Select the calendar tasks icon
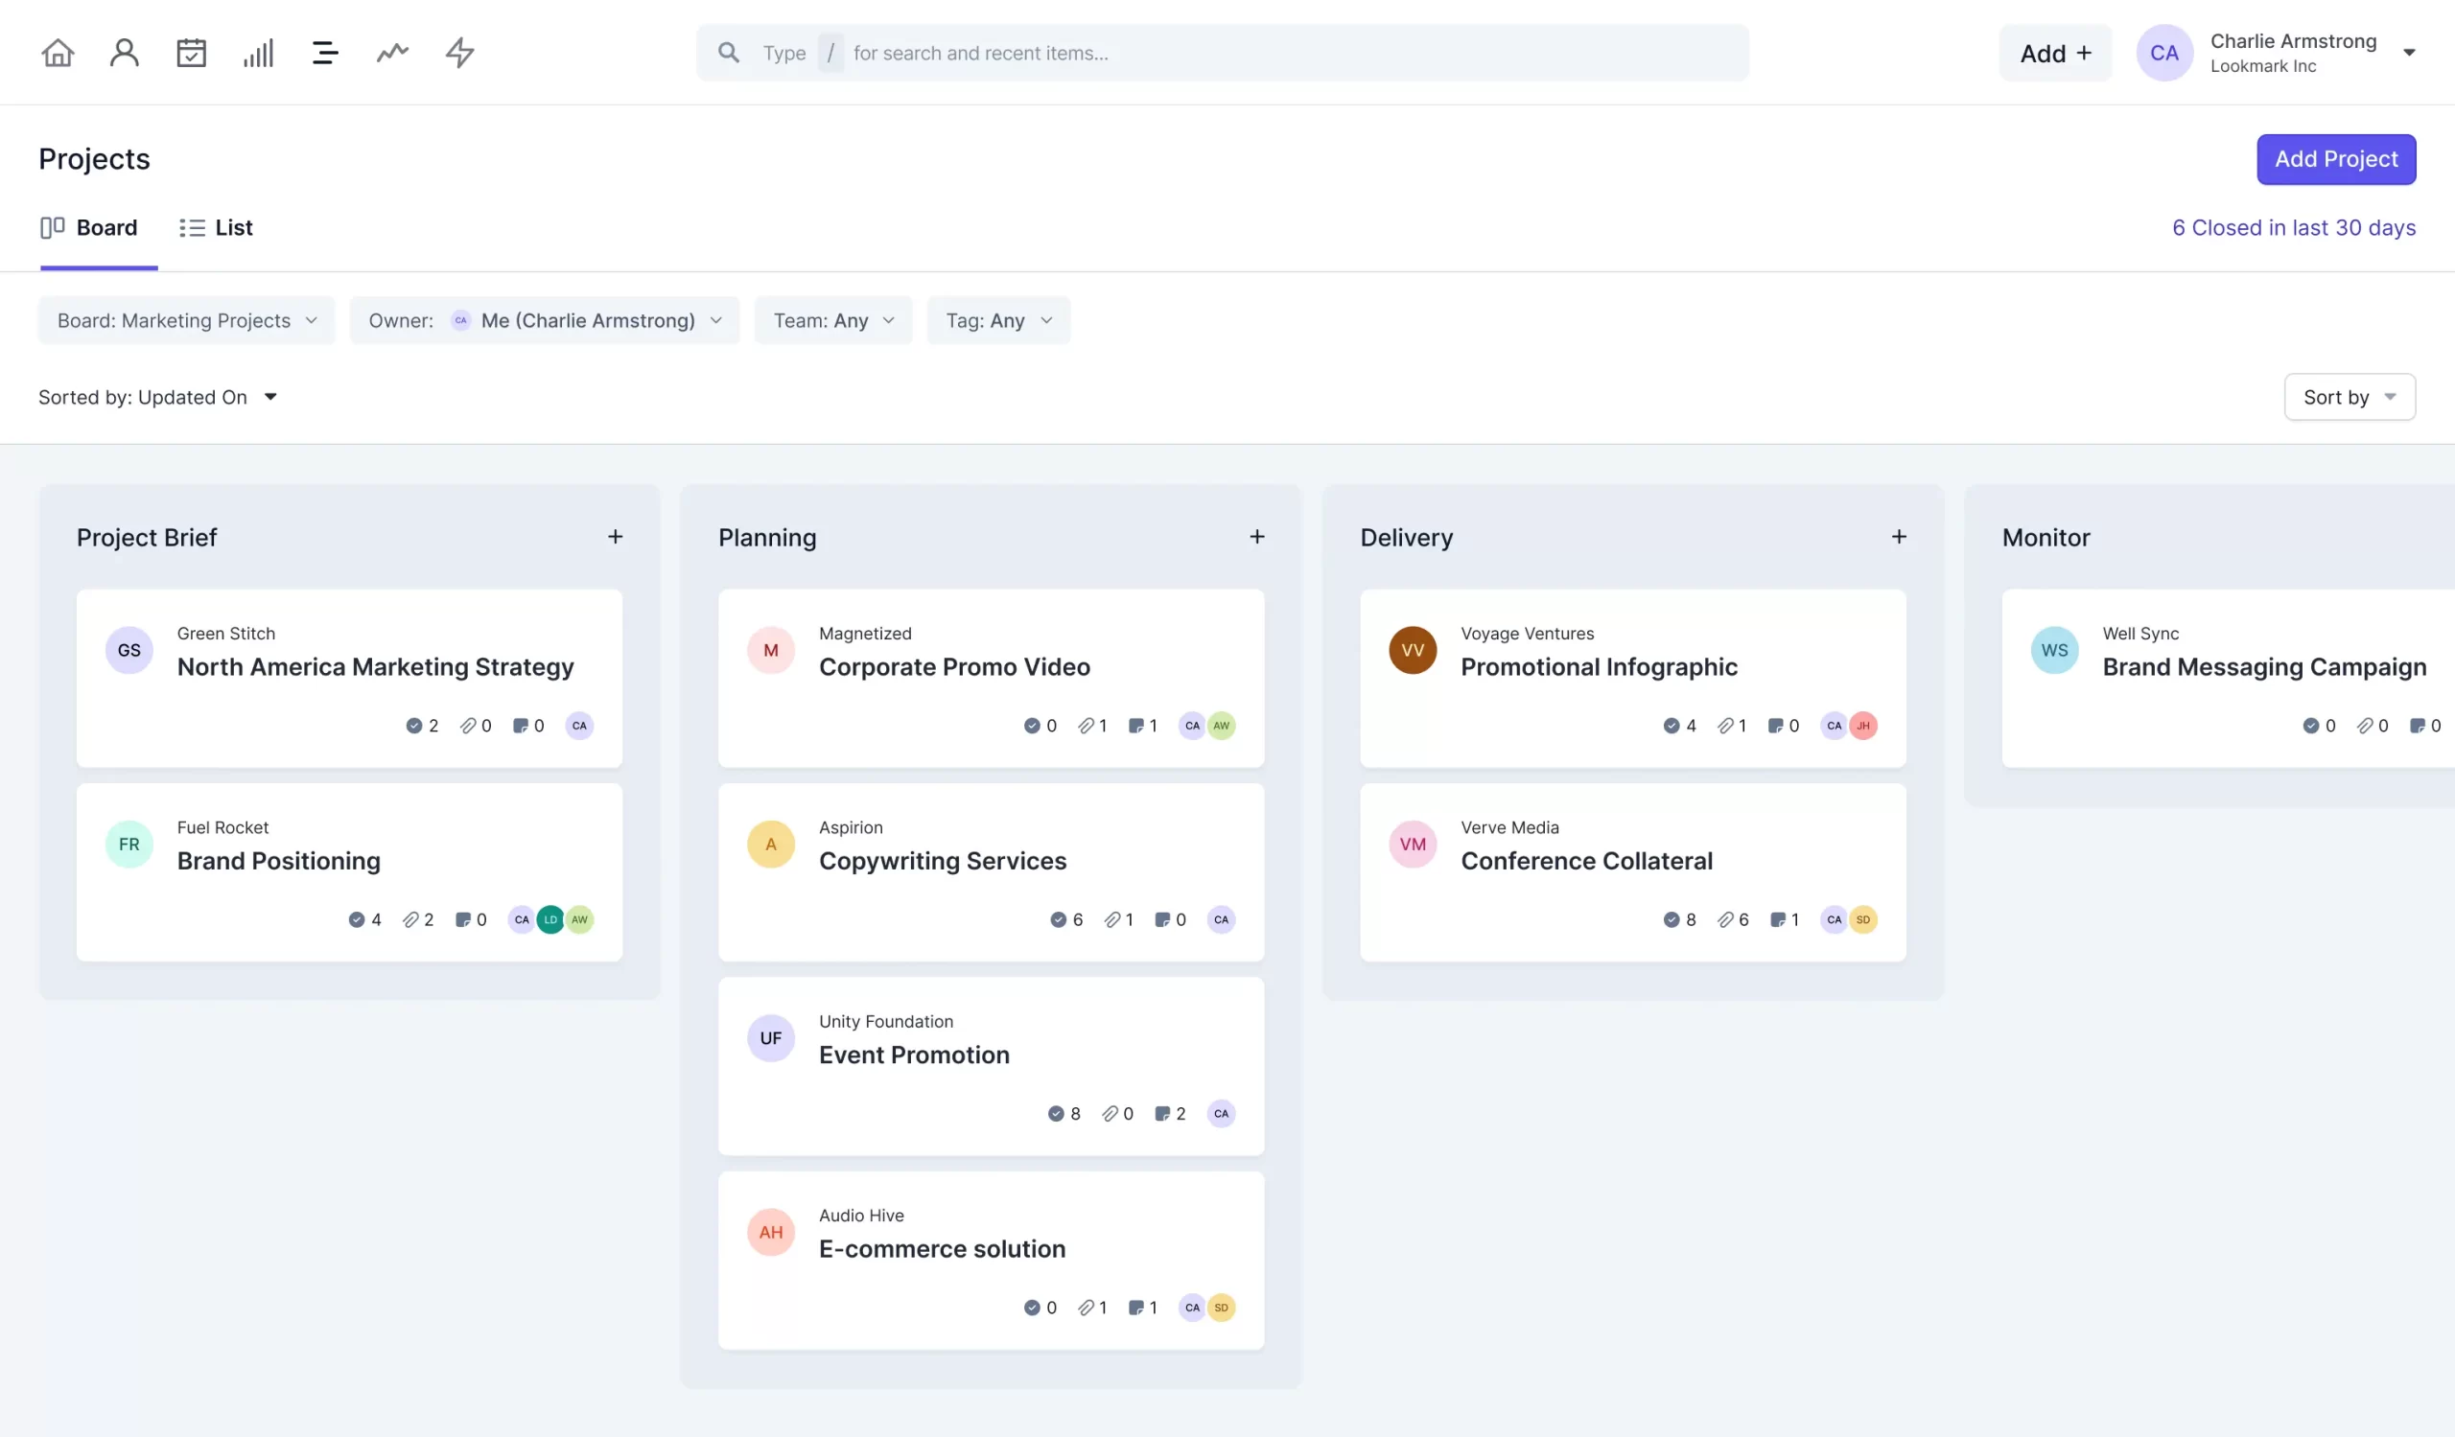This screenshot has height=1437, width=2455. point(191,52)
